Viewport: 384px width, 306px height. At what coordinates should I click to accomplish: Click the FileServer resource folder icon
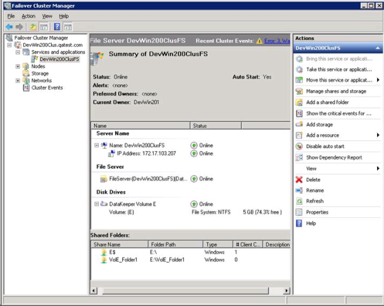click(103, 179)
